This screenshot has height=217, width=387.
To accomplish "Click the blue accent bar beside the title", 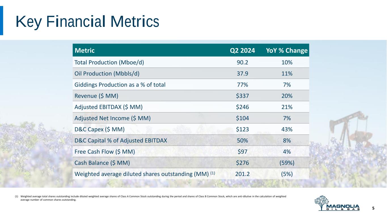I will click(x=1, y=21).
